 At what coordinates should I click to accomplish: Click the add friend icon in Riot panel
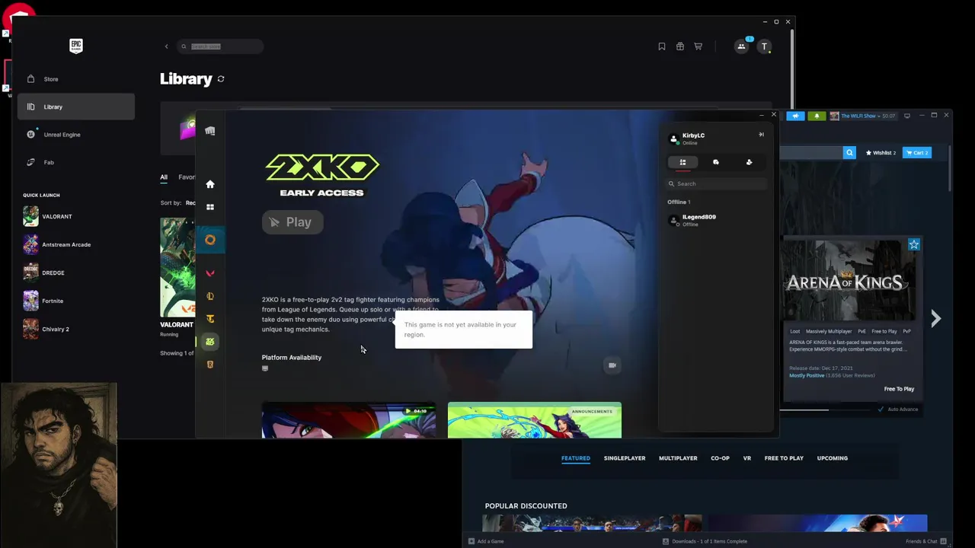tap(749, 162)
